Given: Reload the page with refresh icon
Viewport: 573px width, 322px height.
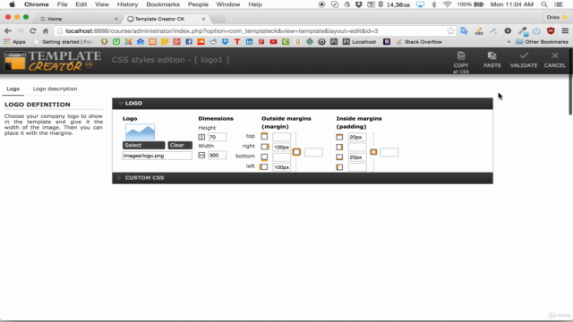Looking at the screenshot, I should pos(33,31).
